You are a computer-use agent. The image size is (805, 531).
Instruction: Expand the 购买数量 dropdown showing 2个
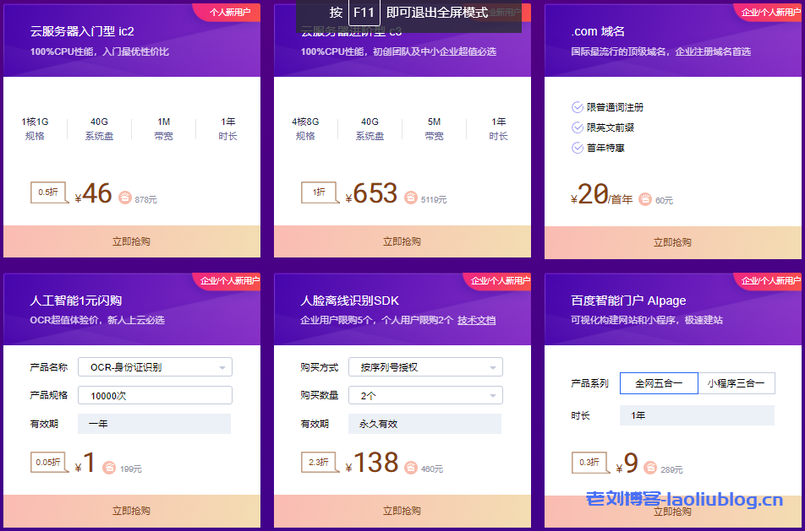(x=425, y=394)
